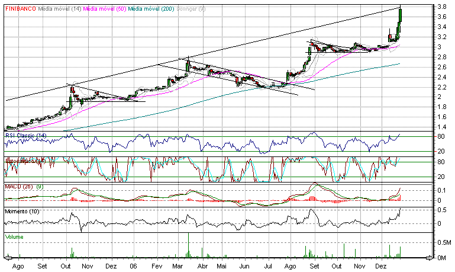Click the Fev month label
Viewport: 455px width, 272px height.
click(157, 266)
